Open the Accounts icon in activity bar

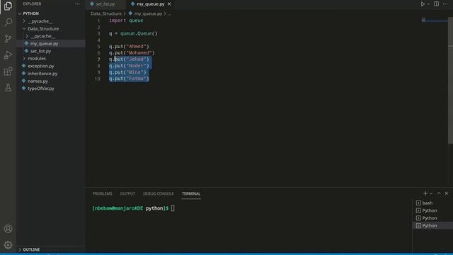point(8,229)
